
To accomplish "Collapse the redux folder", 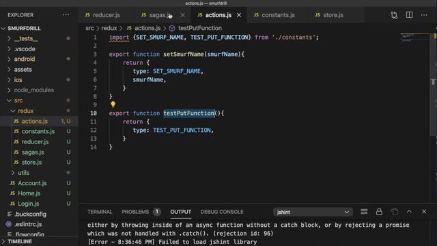I will 26,111.
